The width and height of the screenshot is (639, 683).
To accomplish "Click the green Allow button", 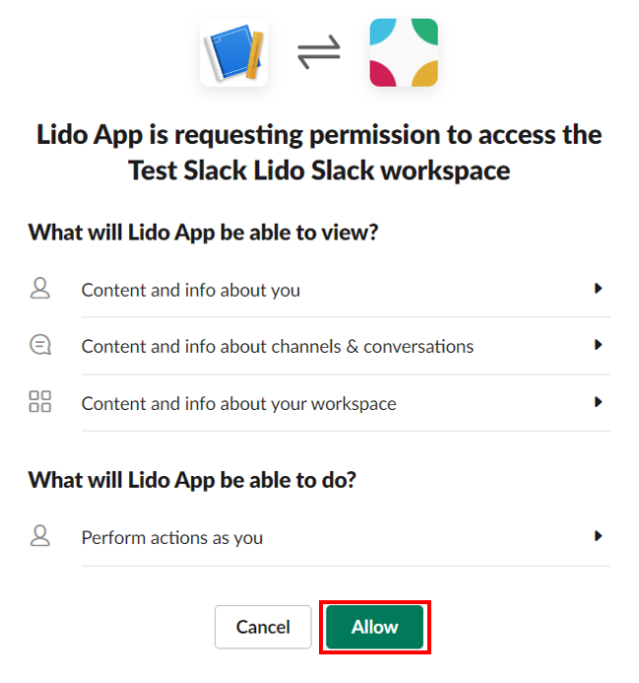I will [375, 627].
